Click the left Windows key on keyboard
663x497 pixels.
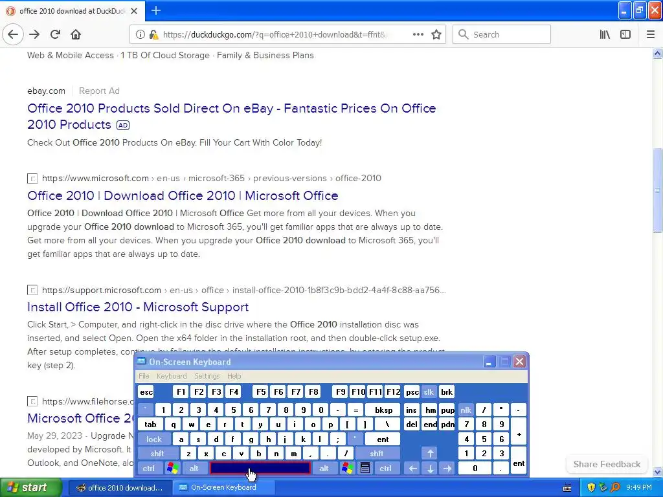(x=172, y=469)
